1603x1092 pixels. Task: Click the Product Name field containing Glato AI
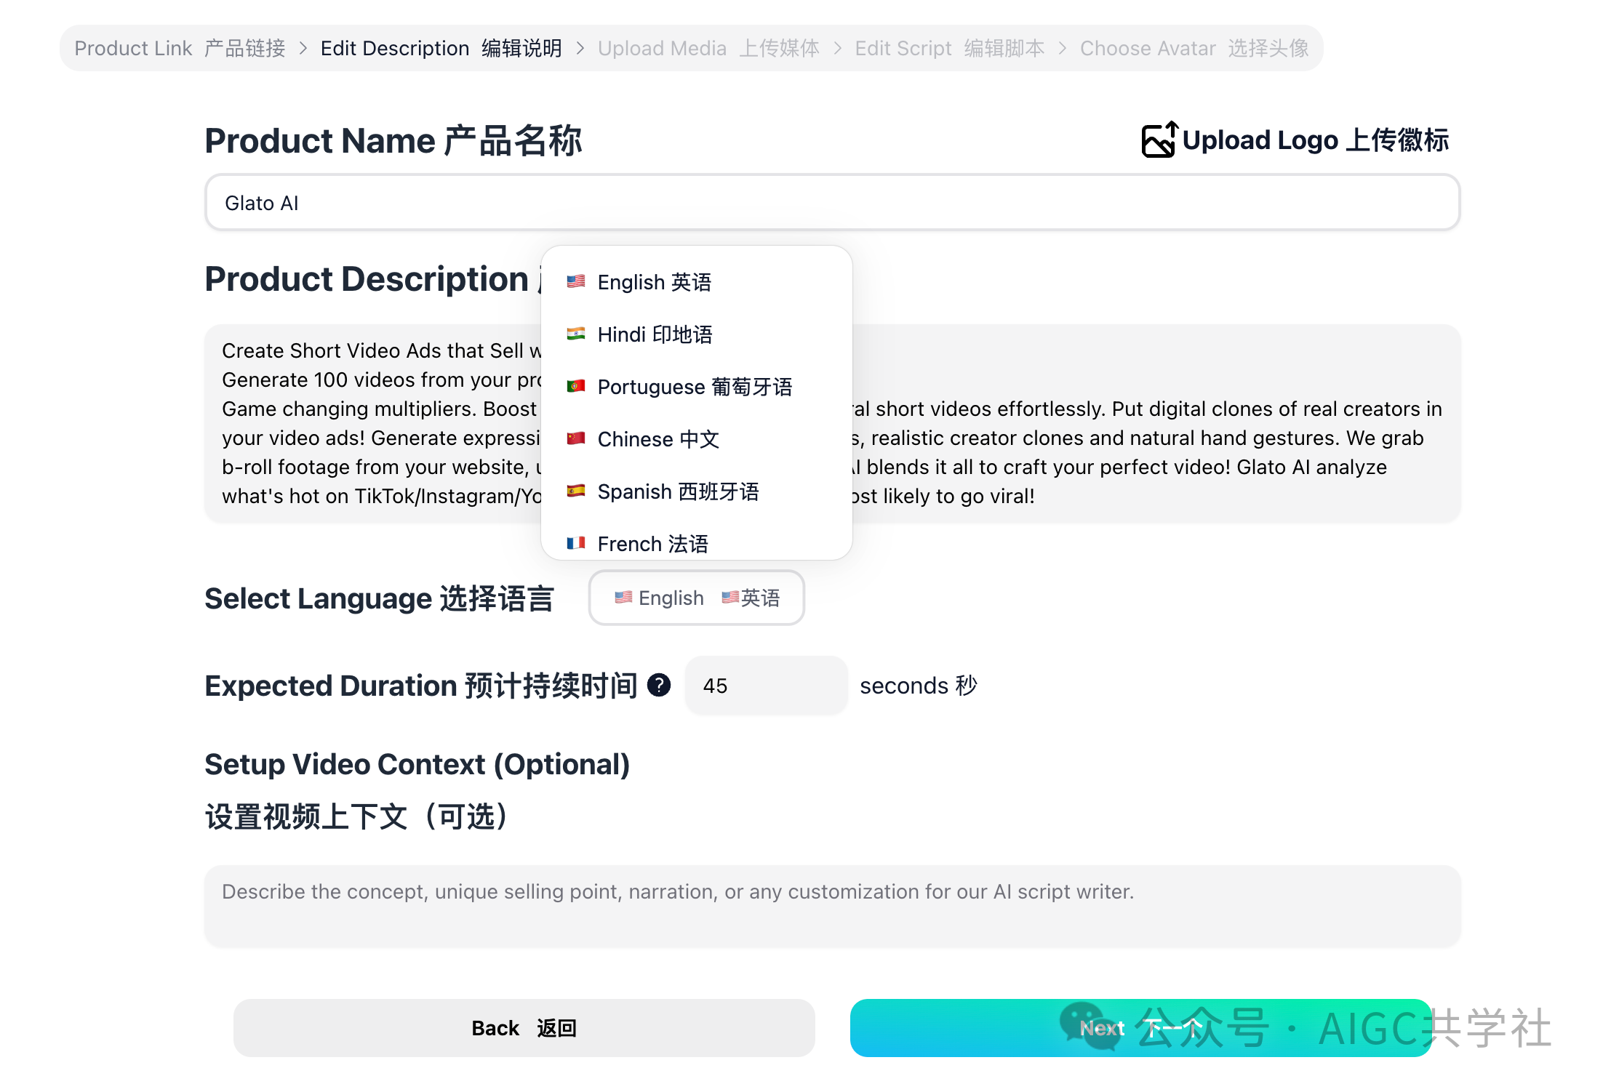pyautogui.click(x=832, y=203)
